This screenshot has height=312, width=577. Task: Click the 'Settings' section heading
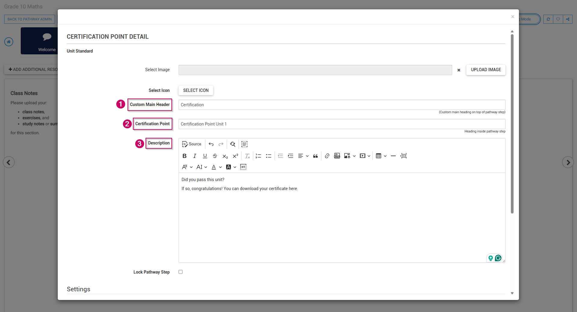(x=78, y=289)
